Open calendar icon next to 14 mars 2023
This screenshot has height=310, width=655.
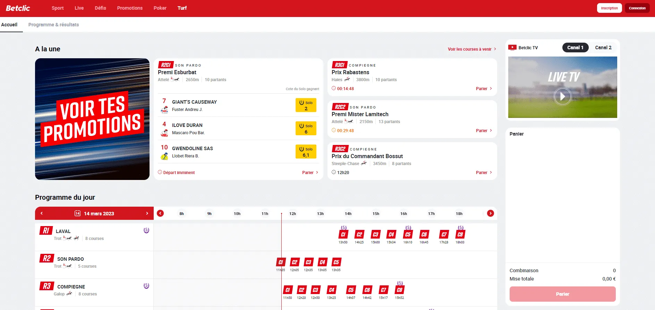(77, 213)
